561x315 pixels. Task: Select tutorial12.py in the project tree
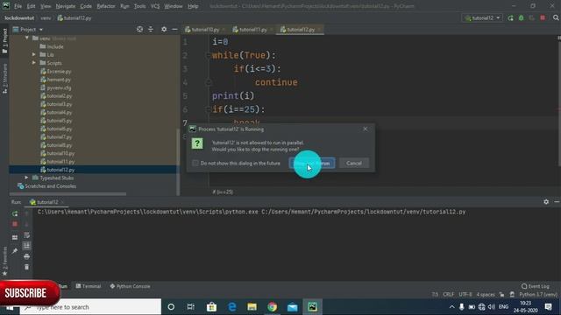point(58,170)
